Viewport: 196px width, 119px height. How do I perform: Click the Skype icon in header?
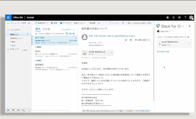click(x=167, y=17)
